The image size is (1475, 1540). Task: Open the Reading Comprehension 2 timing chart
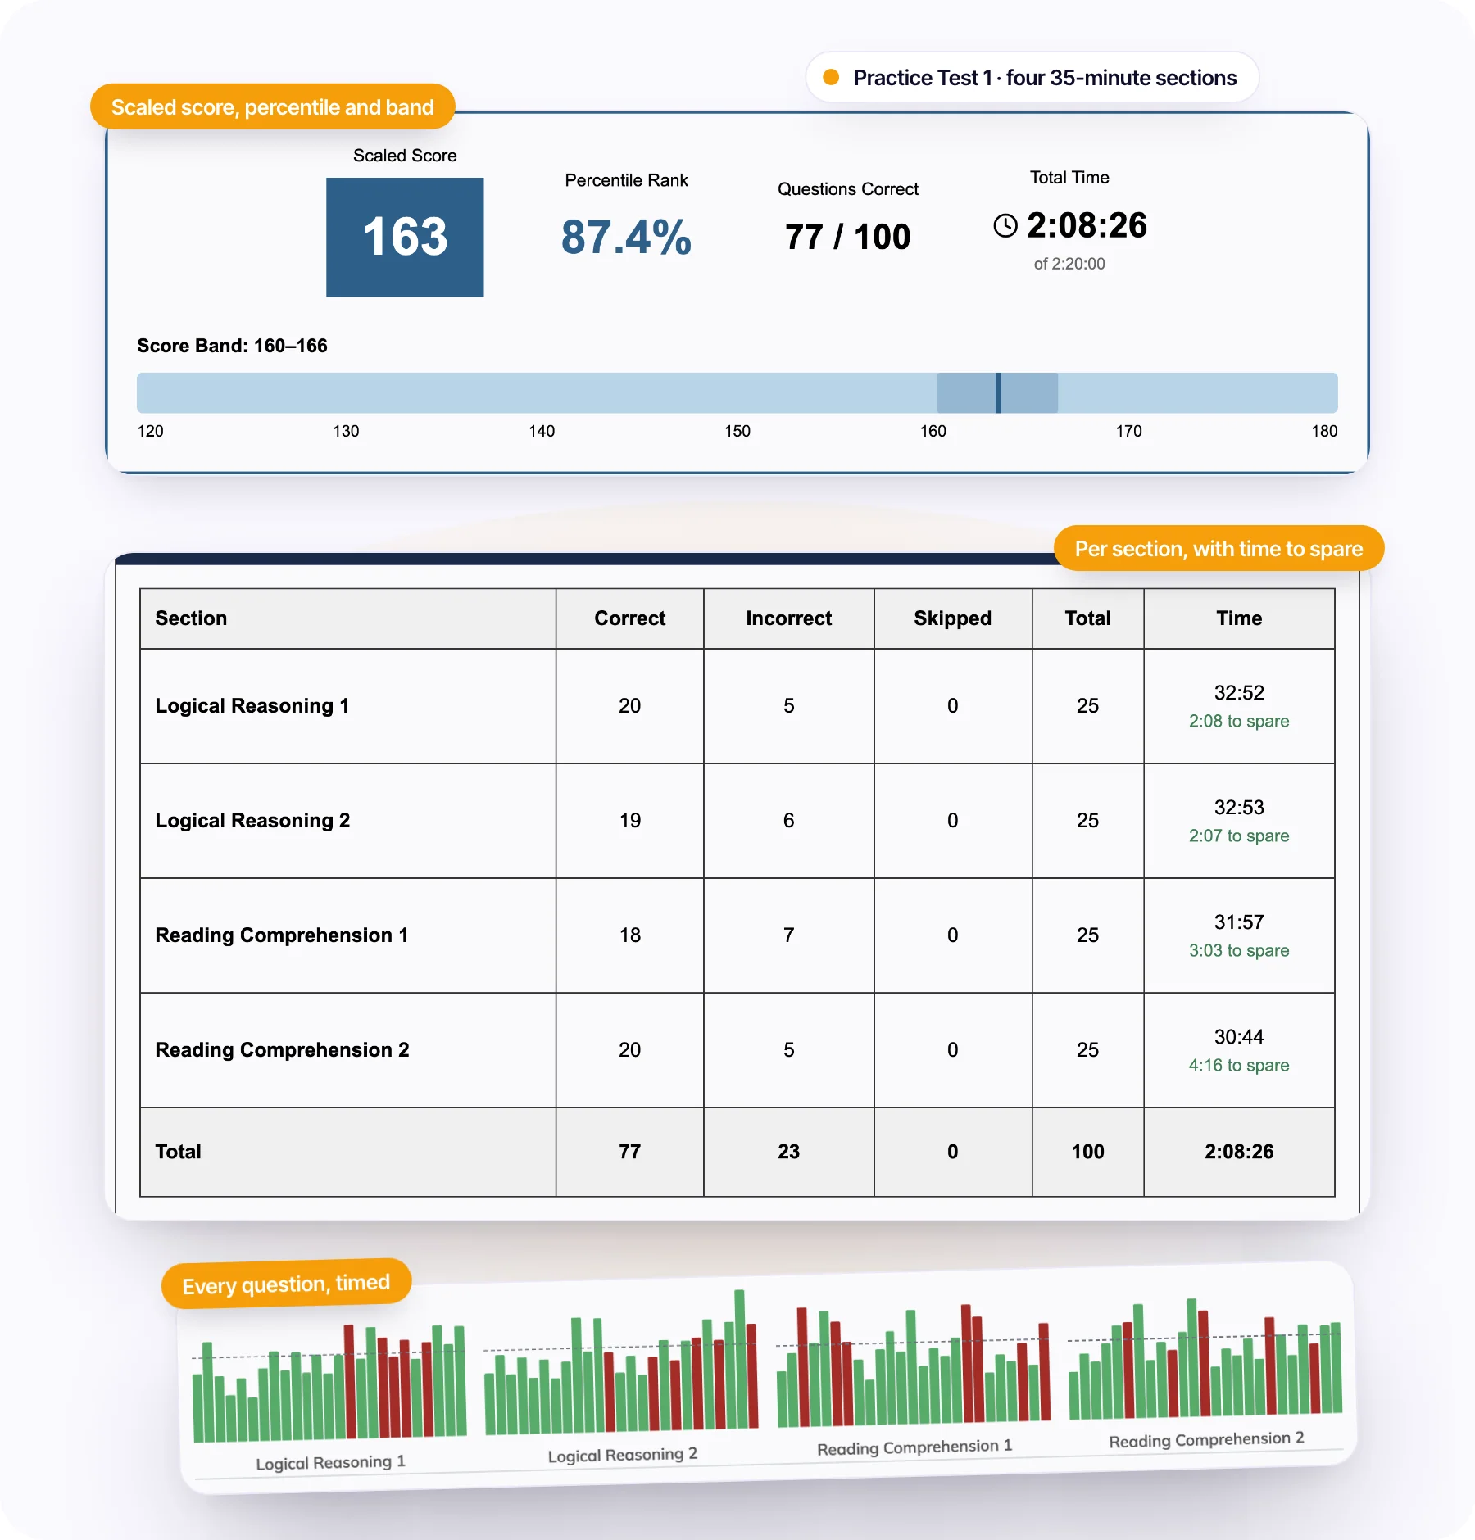tap(1205, 1359)
